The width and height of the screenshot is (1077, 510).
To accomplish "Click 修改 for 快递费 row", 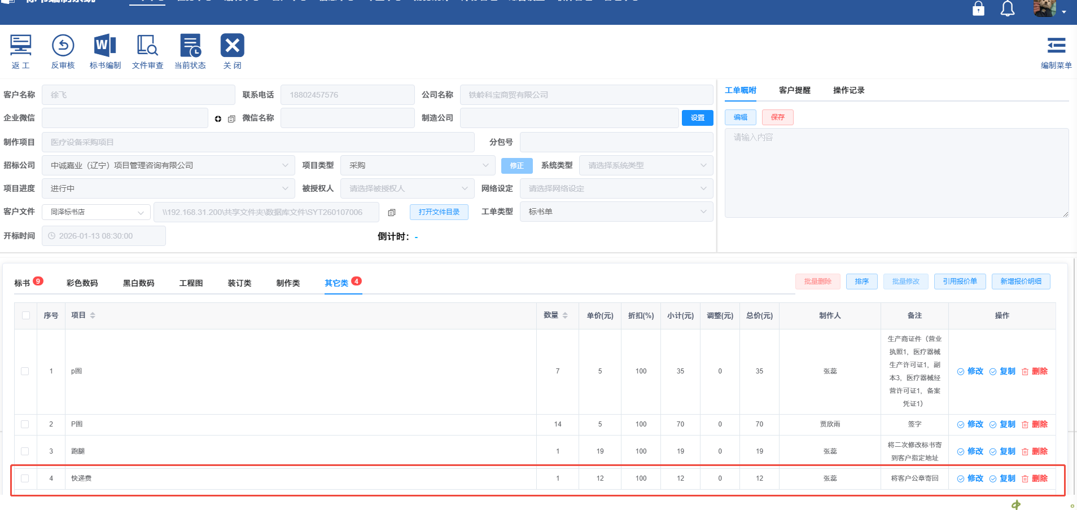I will tap(970, 478).
